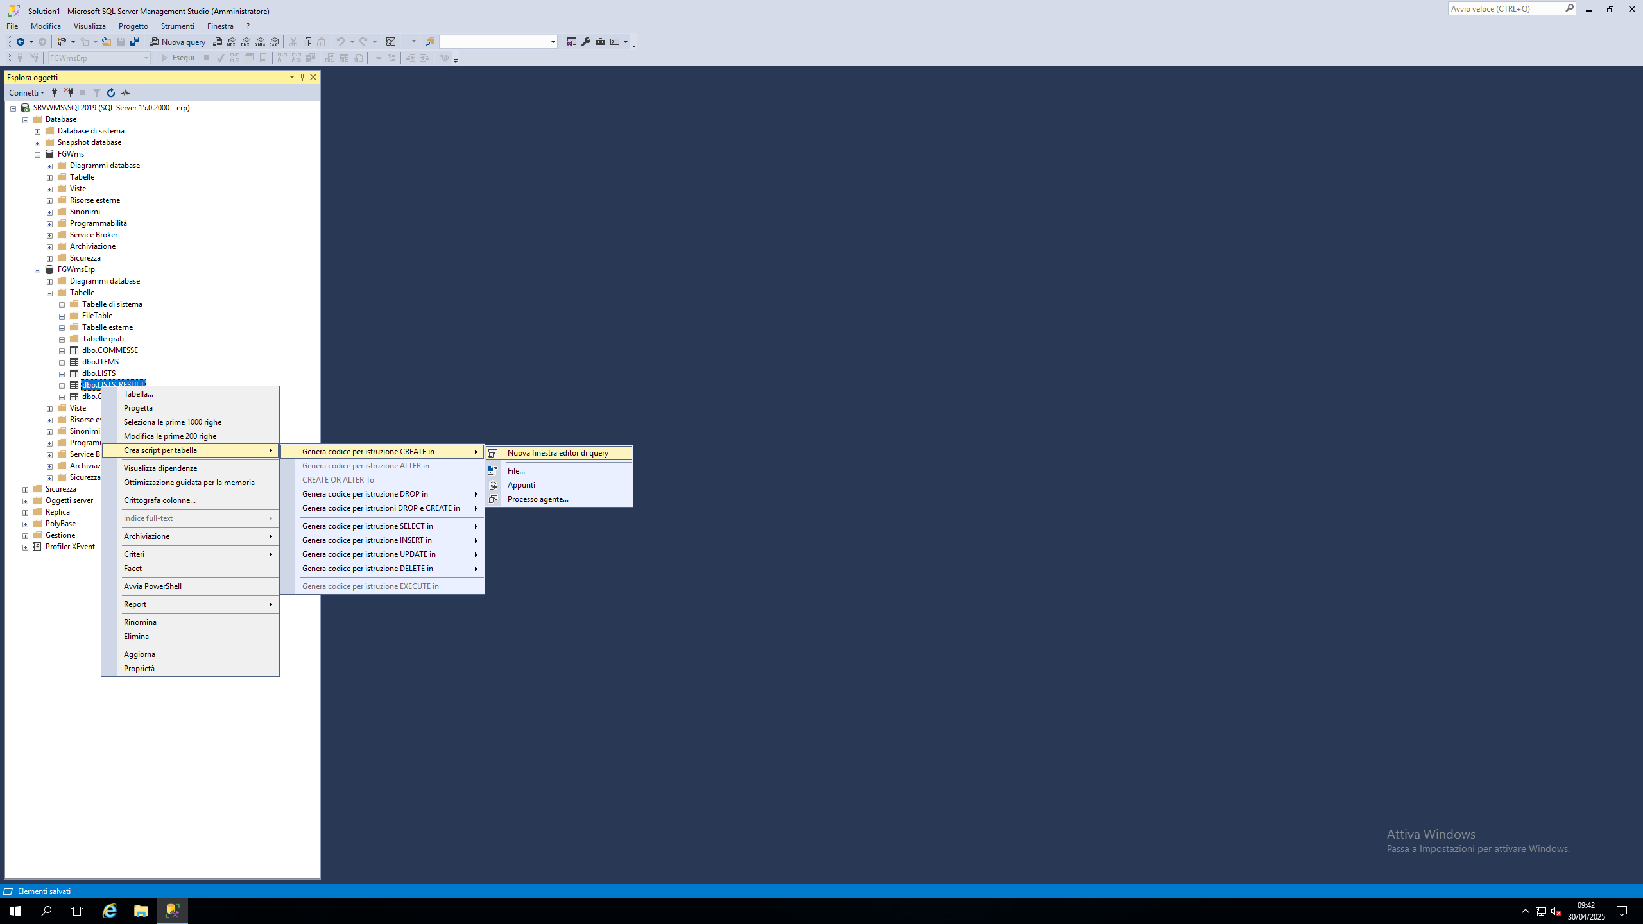This screenshot has width=1643, height=924.
Task: Open Genera codice per istruzione SELECT in
Action: (383, 526)
